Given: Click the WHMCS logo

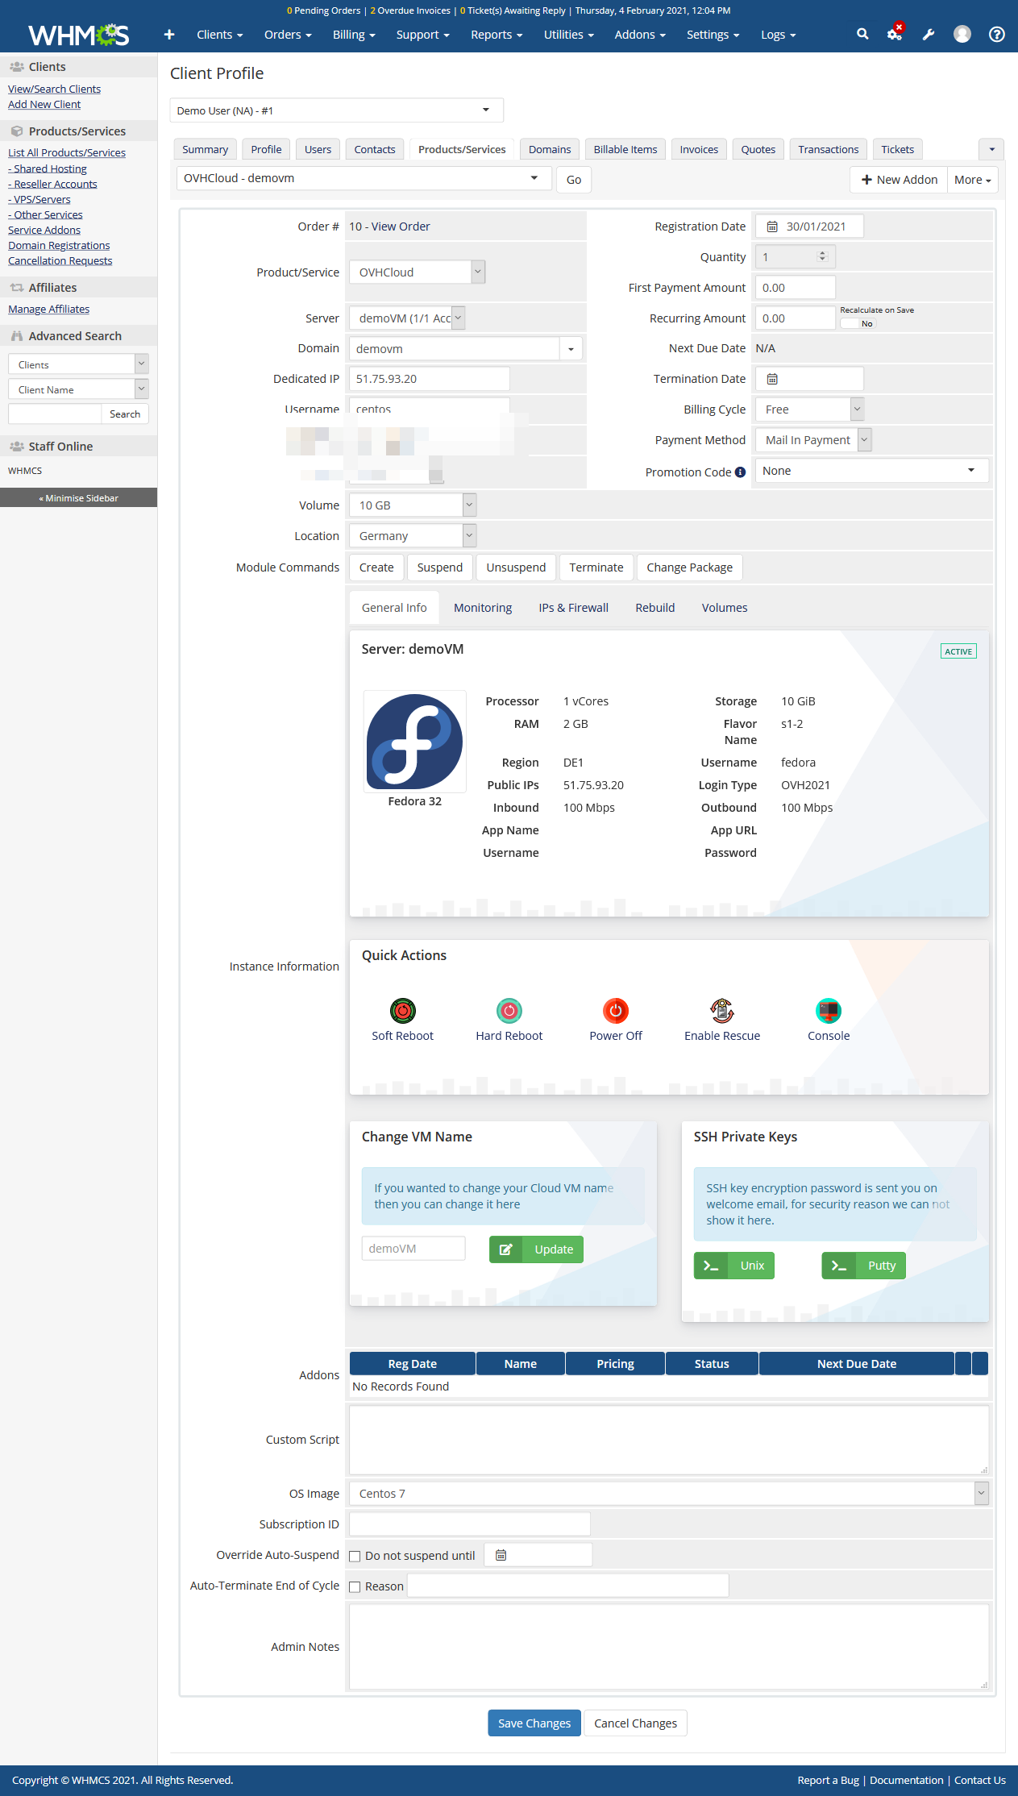Looking at the screenshot, I should click(79, 35).
